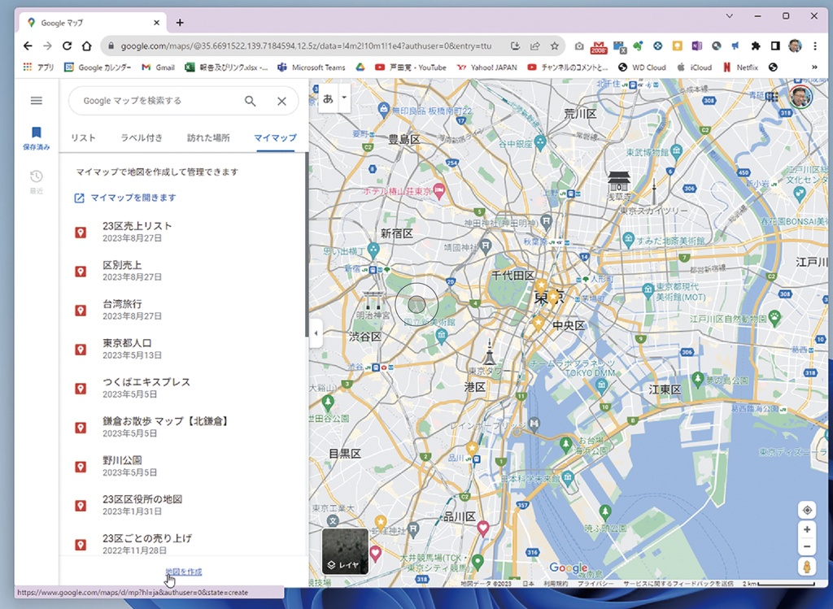Show more bookmarks with the » overflow

click(x=814, y=67)
